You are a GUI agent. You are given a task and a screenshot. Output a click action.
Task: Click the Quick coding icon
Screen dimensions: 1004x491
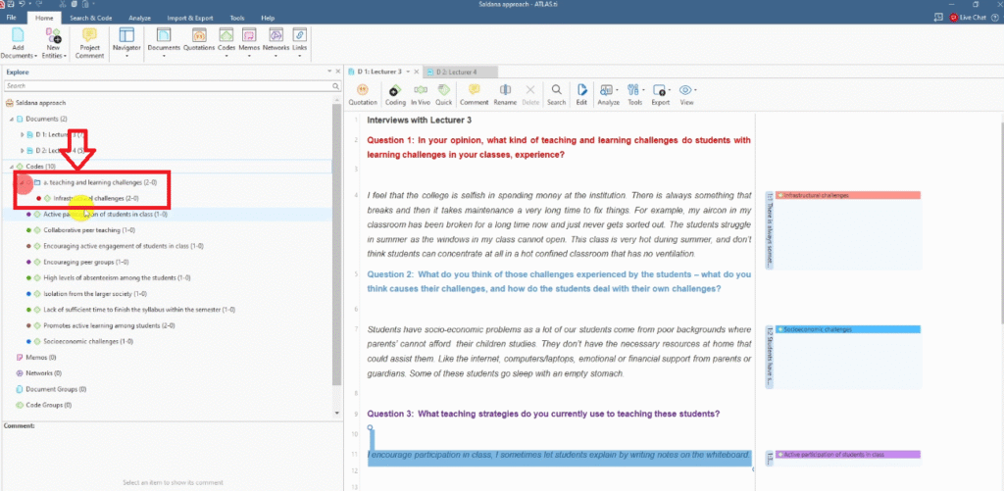(x=444, y=91)
